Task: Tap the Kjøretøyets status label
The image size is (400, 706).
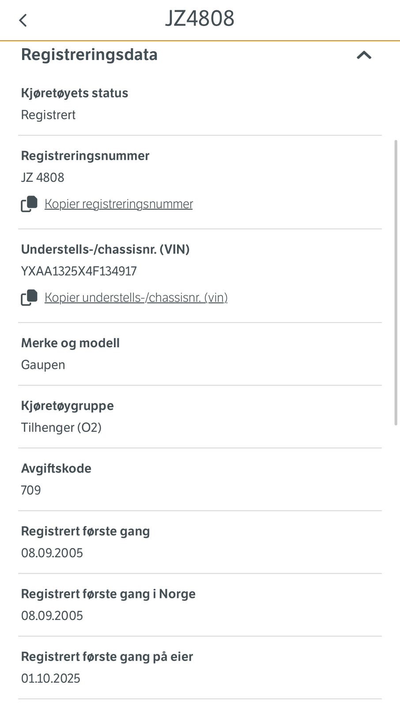Action: pos(75,93)
